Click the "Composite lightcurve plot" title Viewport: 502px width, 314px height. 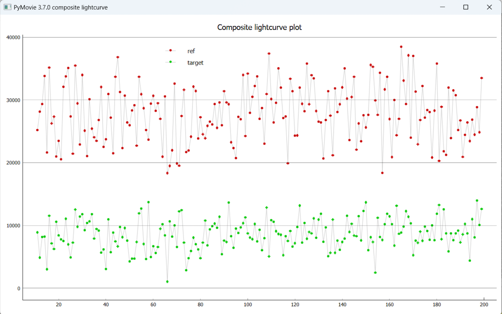(x=259, y=27)
